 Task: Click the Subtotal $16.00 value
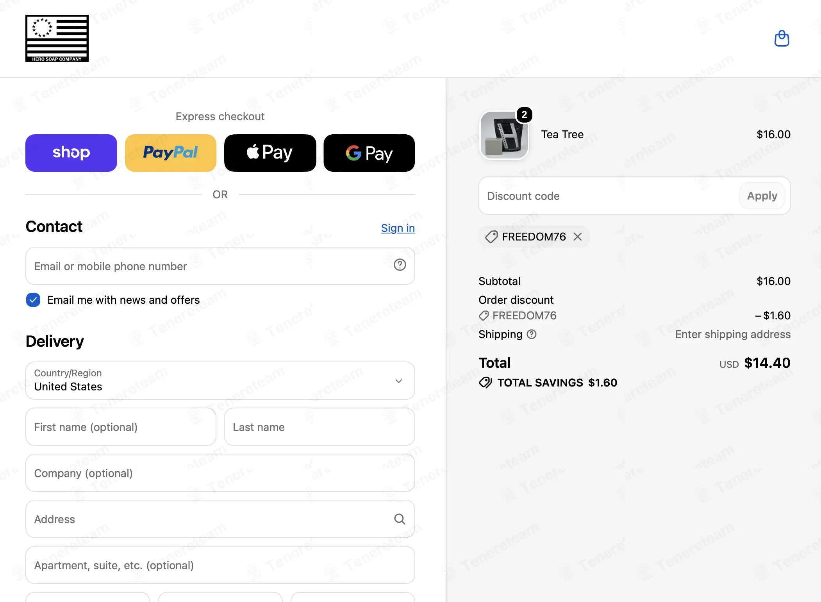pos(773,281)
